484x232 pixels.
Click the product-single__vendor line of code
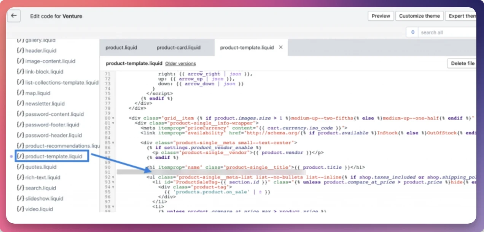coord(238,153)
